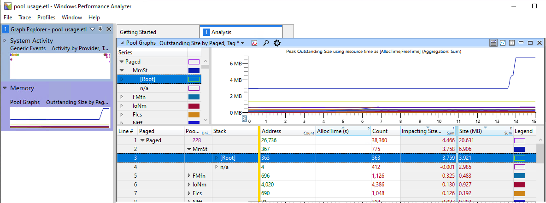Click the Legend swatch in the Paged table row
The height and width of the screenshot is (203, 546).
[x=520, y=140]
